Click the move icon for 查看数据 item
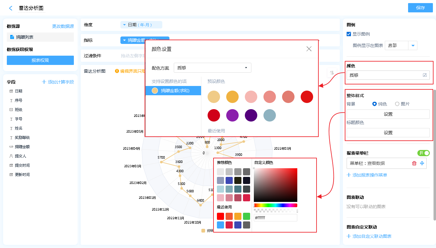The width and height of the screenshot is (436, 248). (422, 163)
